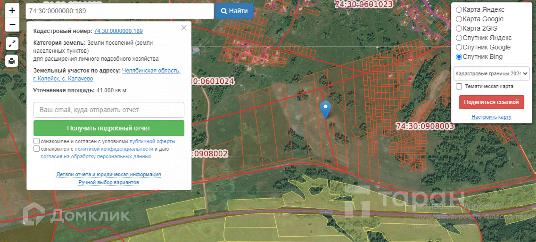Close the cadastral info popup

[x=184, y=28]
